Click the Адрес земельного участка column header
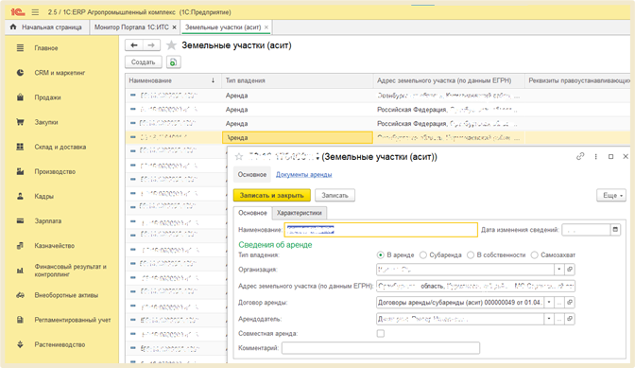The image size is (635, 368). [x=449, y=81]
